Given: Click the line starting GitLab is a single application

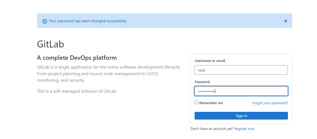Looking at the screenshot, I should point(109,67).
